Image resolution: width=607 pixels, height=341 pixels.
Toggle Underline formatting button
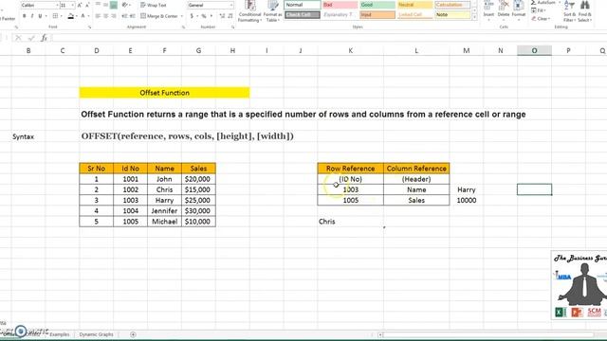pos(40,16)
